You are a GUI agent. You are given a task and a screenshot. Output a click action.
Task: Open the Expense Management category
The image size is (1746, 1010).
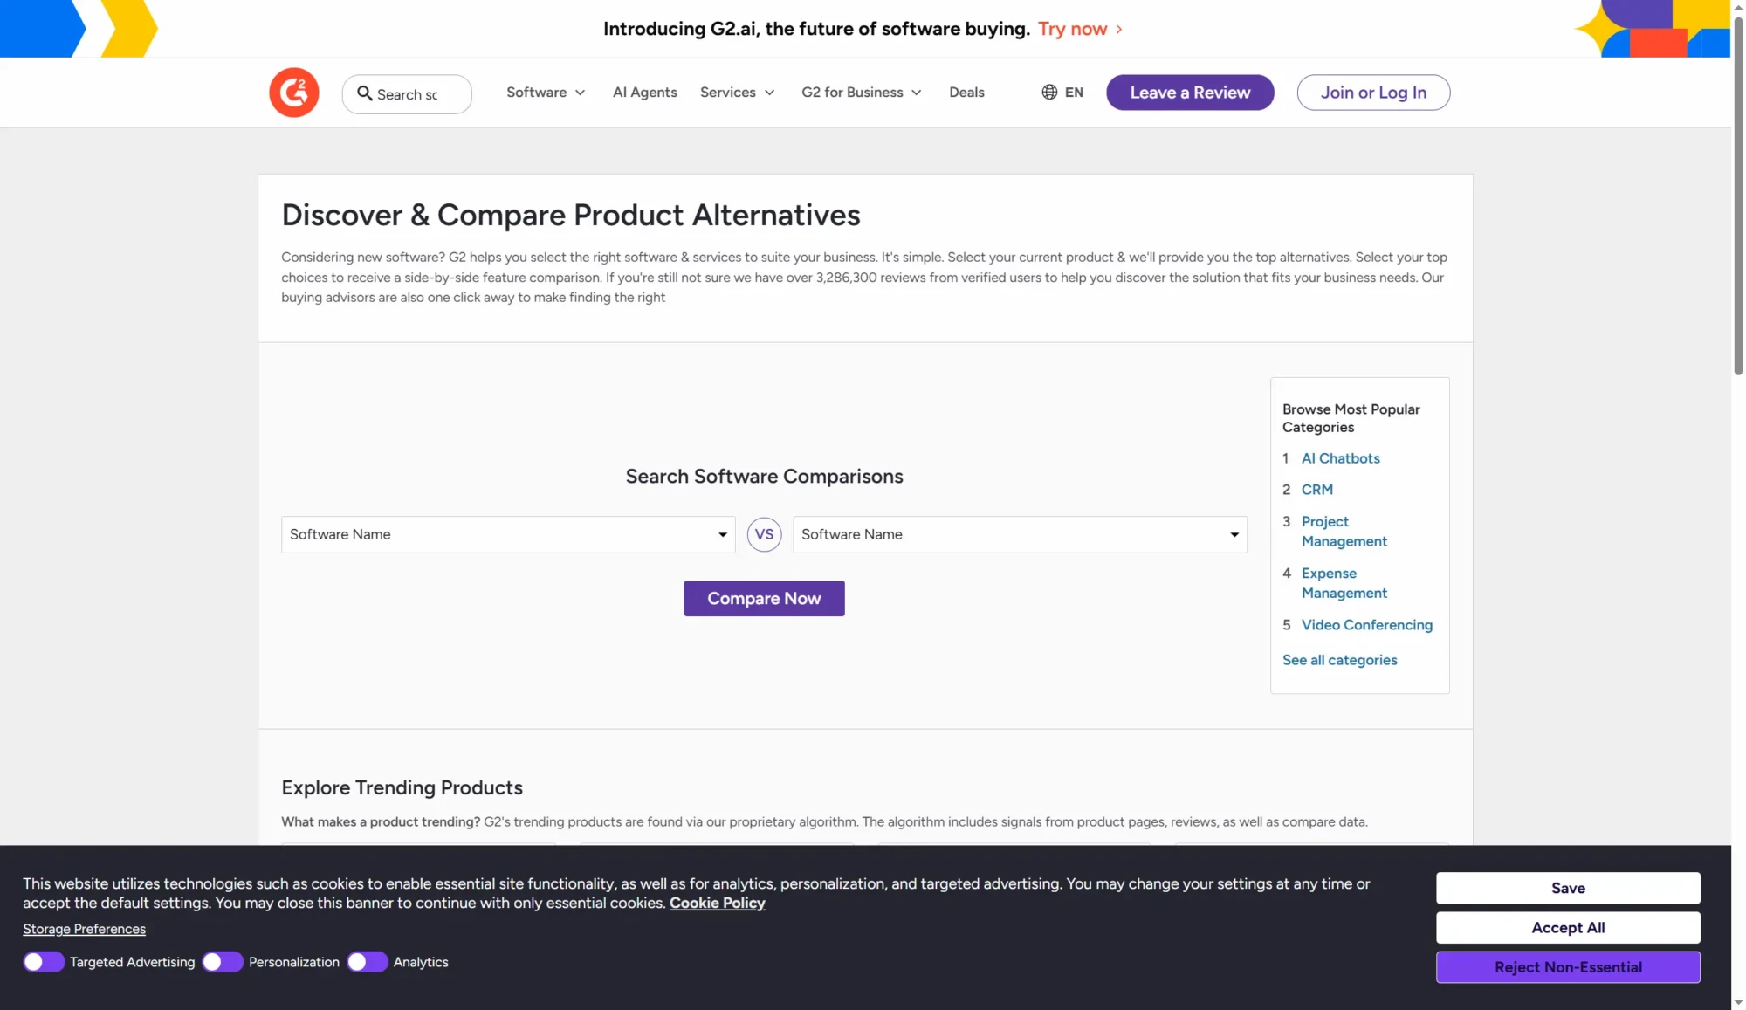coord(1344,583)
